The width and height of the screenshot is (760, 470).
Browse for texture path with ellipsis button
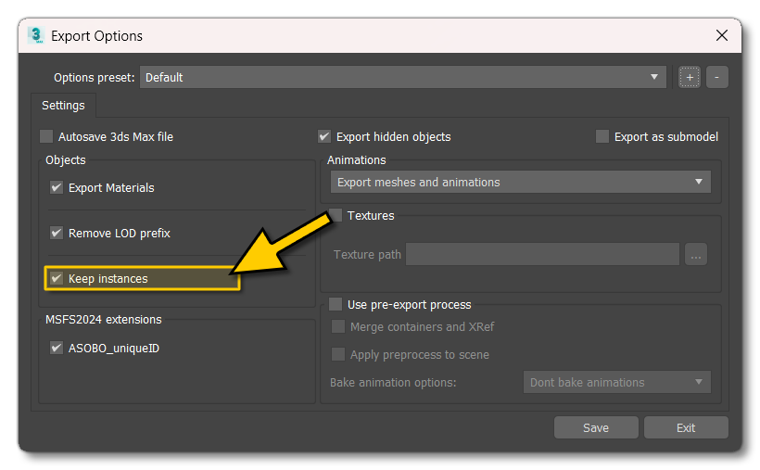(696, 254)
